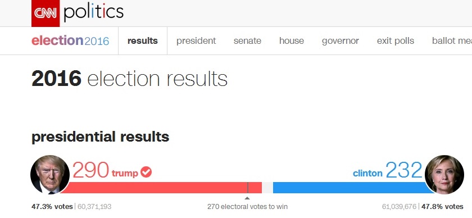Click the red CNN logo

[46, 13]
